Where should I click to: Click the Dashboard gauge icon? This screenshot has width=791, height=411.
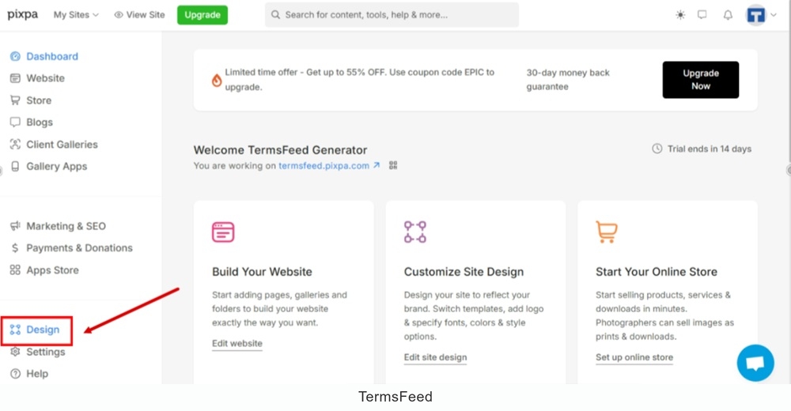coord(15,56)
